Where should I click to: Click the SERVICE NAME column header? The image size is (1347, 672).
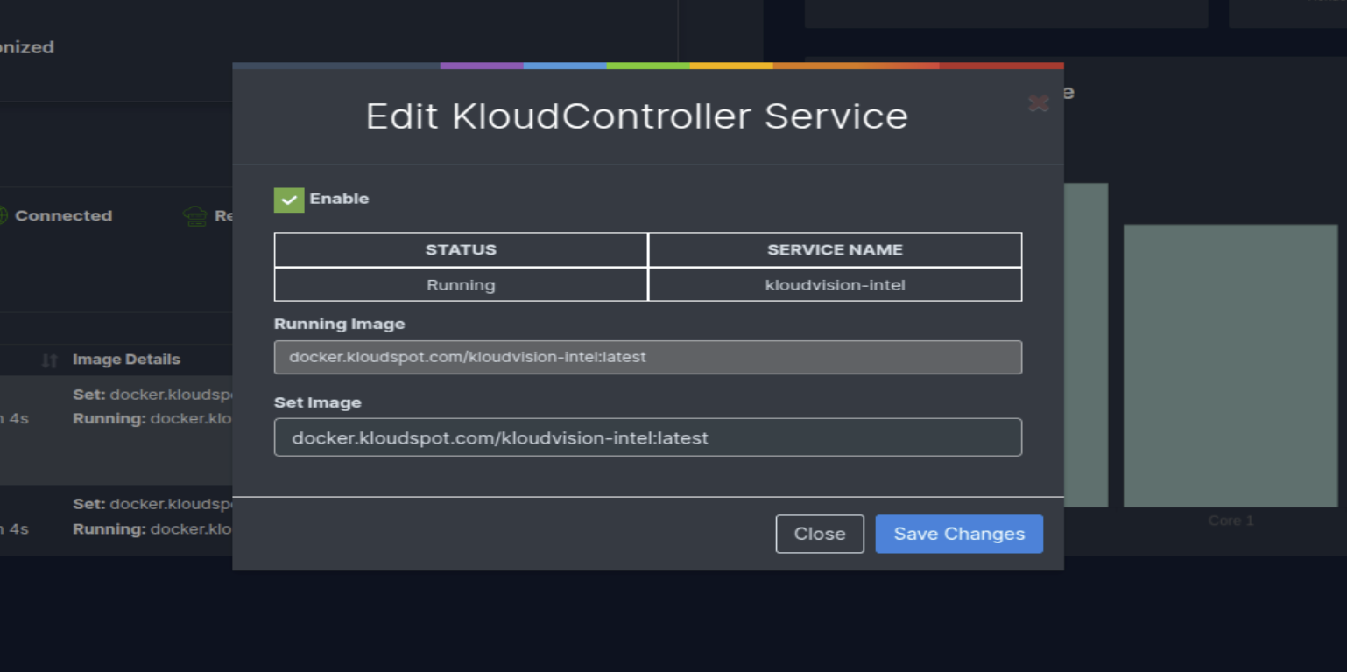pyautogui.click(x=835, y=249)
